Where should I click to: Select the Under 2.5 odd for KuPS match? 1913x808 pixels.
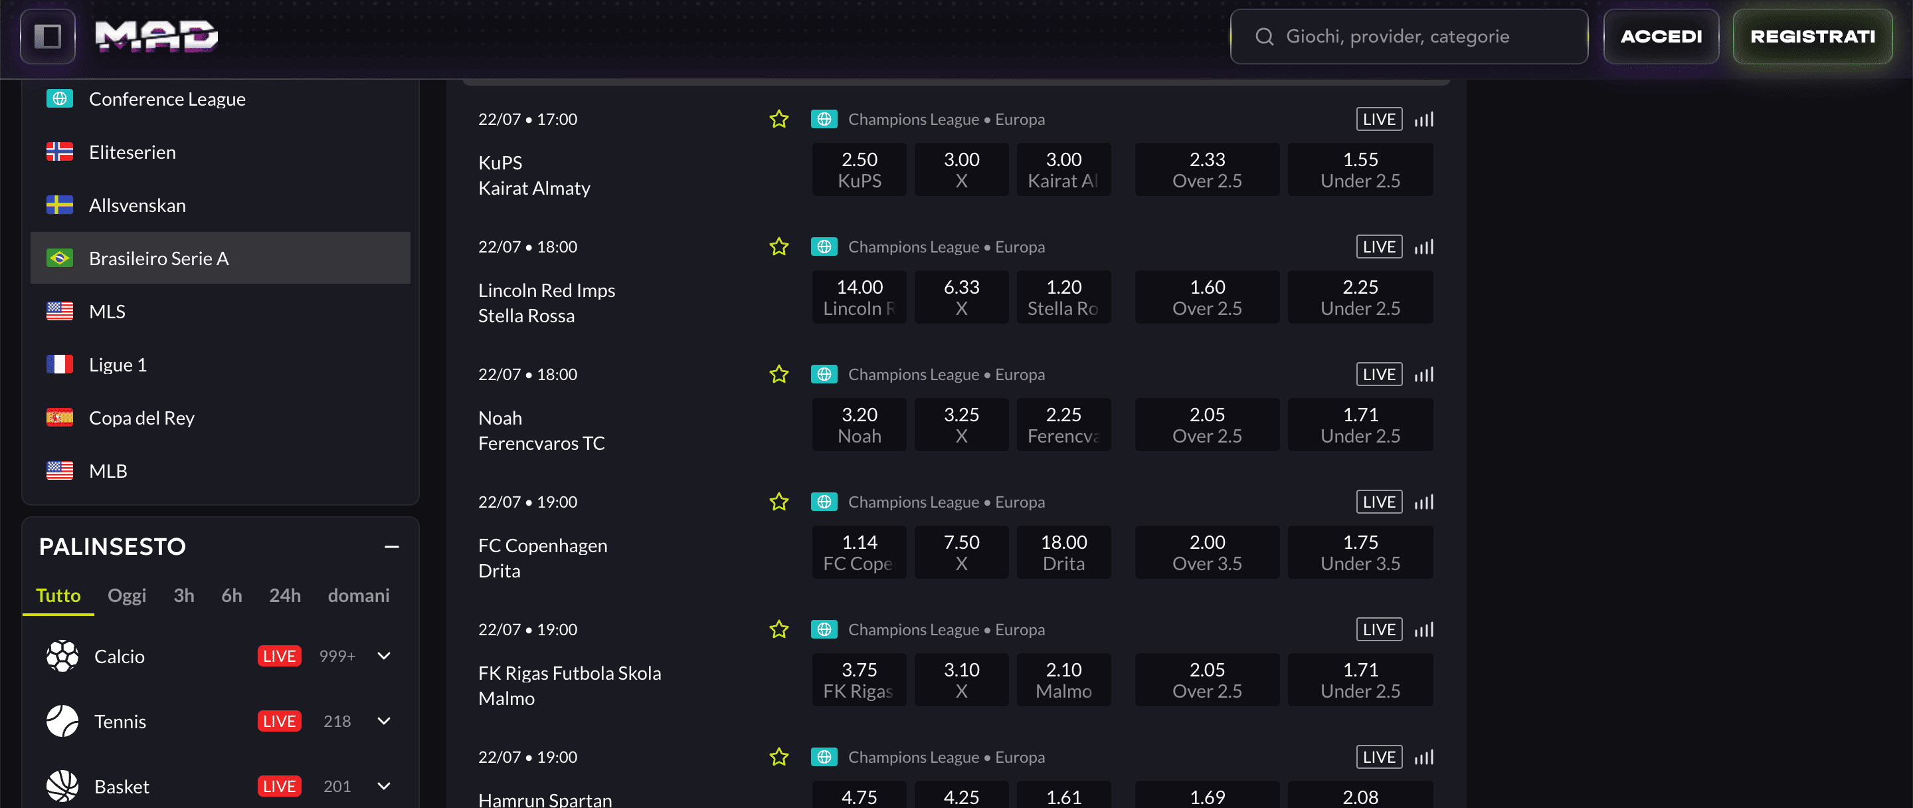[1360, 169]
